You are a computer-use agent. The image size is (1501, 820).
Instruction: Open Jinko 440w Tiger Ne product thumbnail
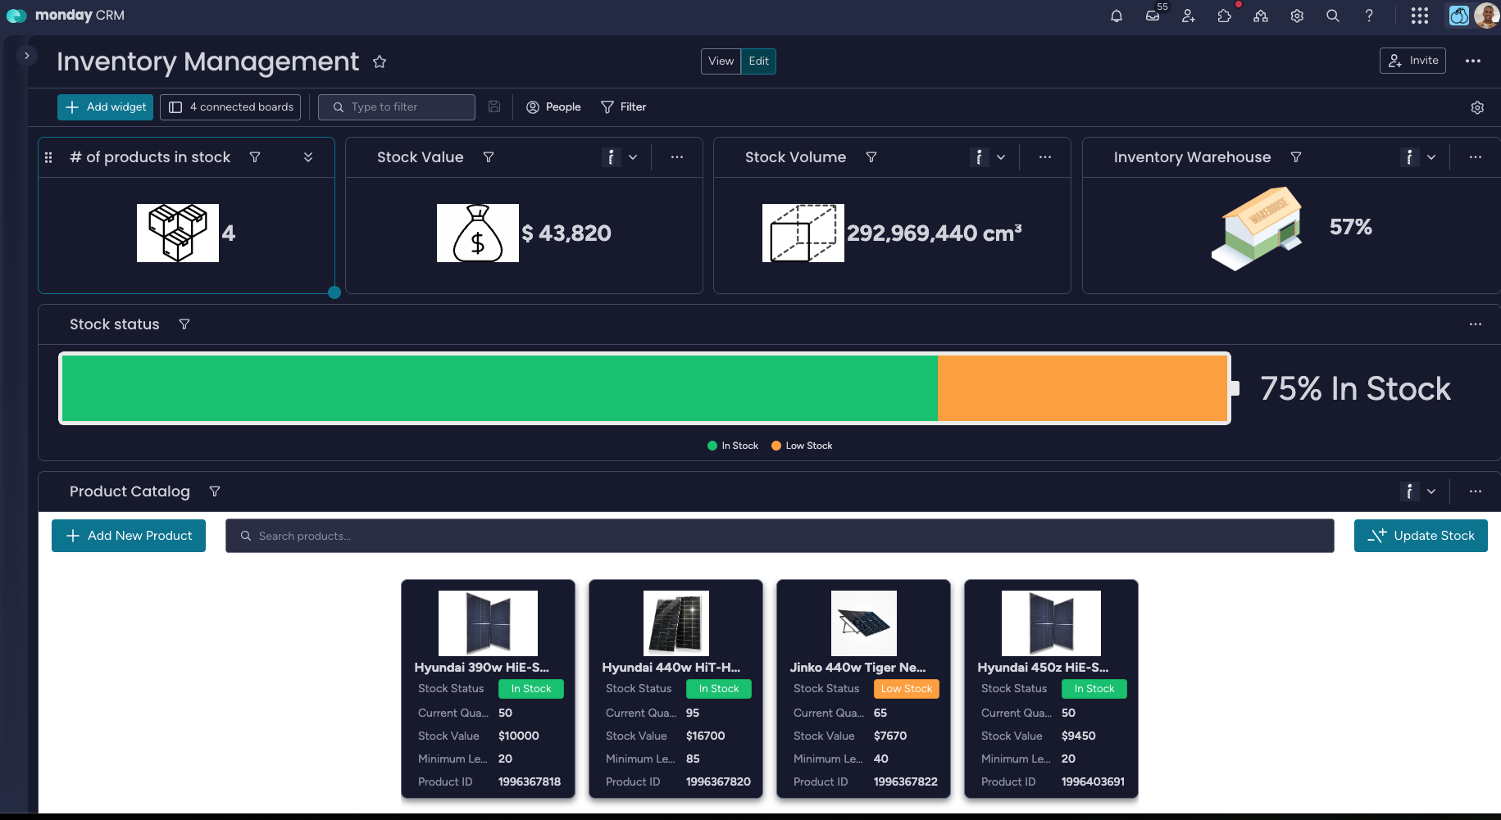coord(863,623)
